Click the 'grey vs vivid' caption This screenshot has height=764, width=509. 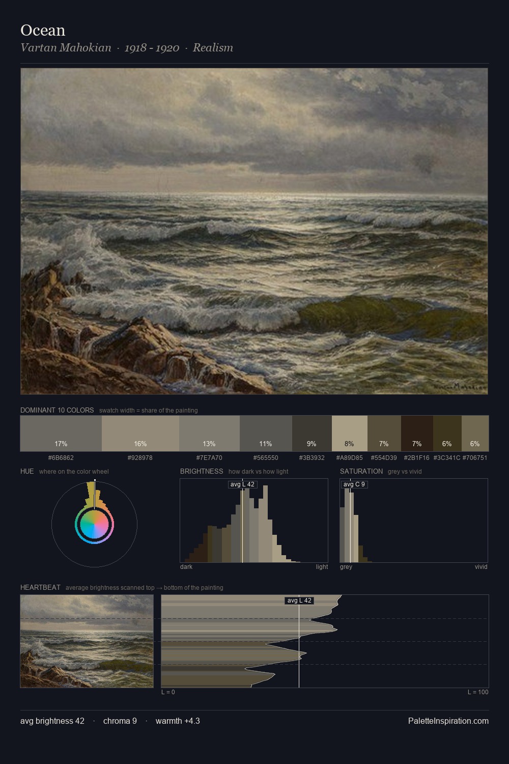pyautogui.click(x=405, y=472)
